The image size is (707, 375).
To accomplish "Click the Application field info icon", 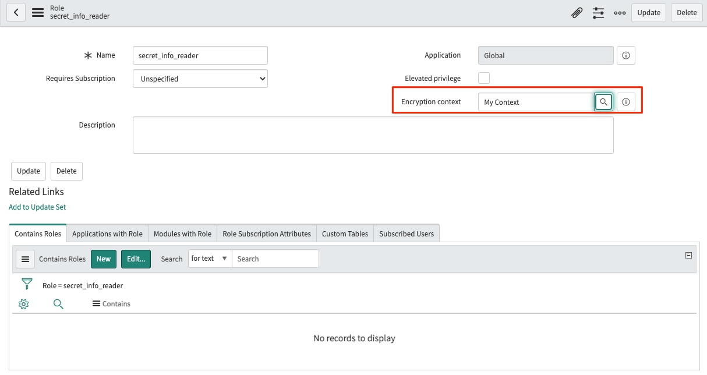I will coord(625,55).
